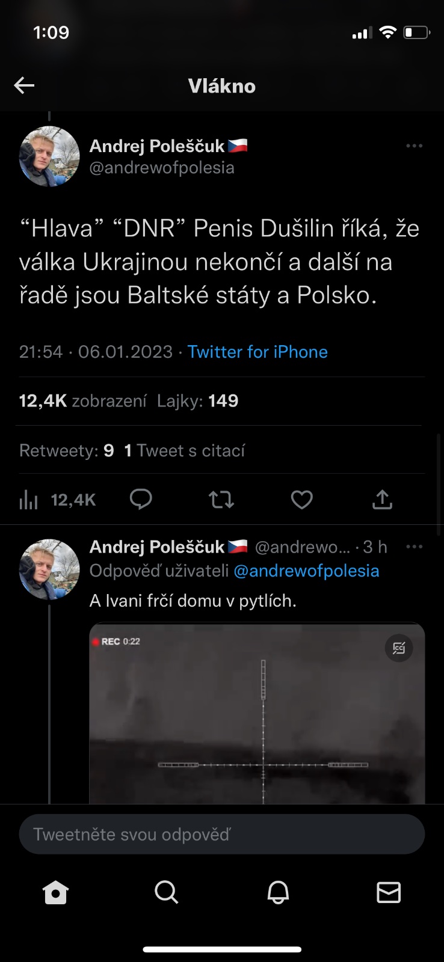Screen dimensions: 444x962
Task: Open @andrewofpolesia mention link in reply
Action: click(x=306, y=571)
